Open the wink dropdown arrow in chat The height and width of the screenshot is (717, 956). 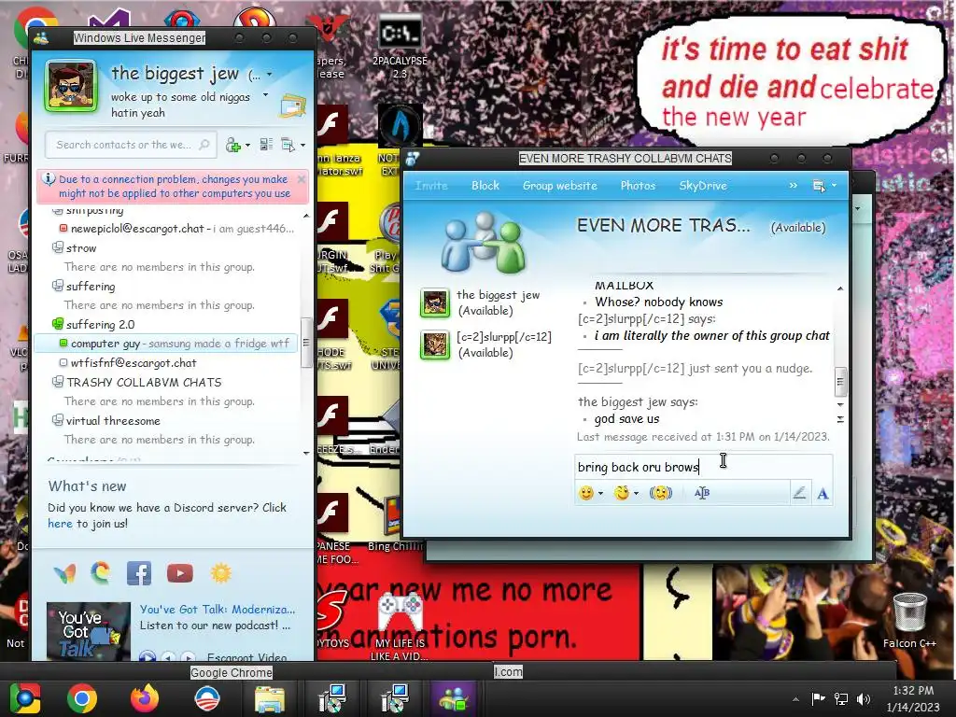point(636,493)
